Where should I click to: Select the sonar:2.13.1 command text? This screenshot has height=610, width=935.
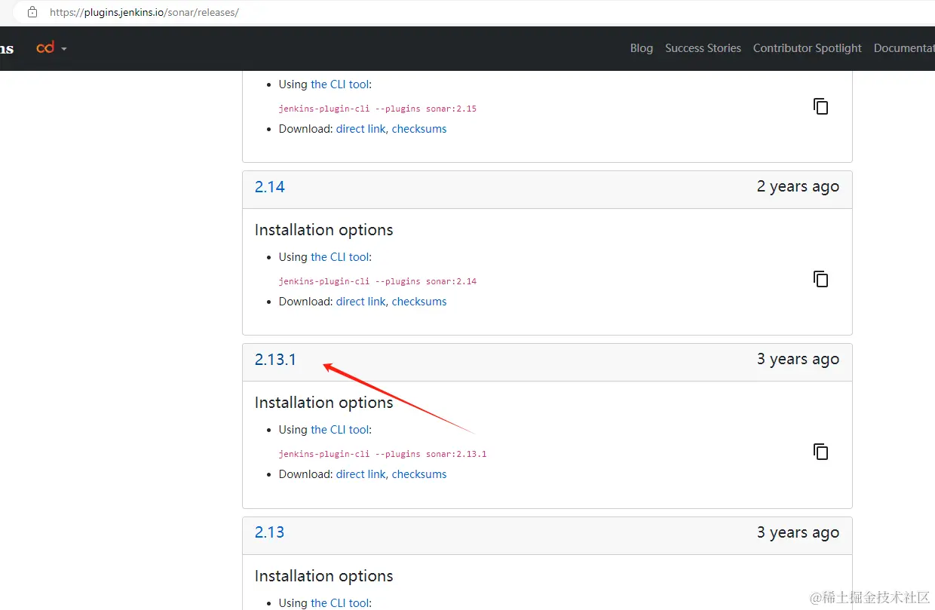tap(383, 454)
